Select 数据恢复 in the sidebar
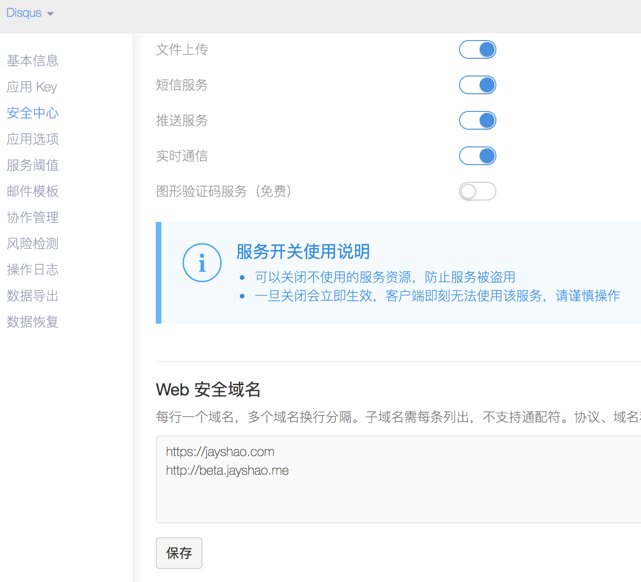The width and height of the screenshot is (641, 582). 33,322
